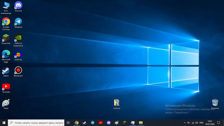Select the Bandicam desktop icon
Image resolution: width=224 pixels, height=126 pixels.
18,70
